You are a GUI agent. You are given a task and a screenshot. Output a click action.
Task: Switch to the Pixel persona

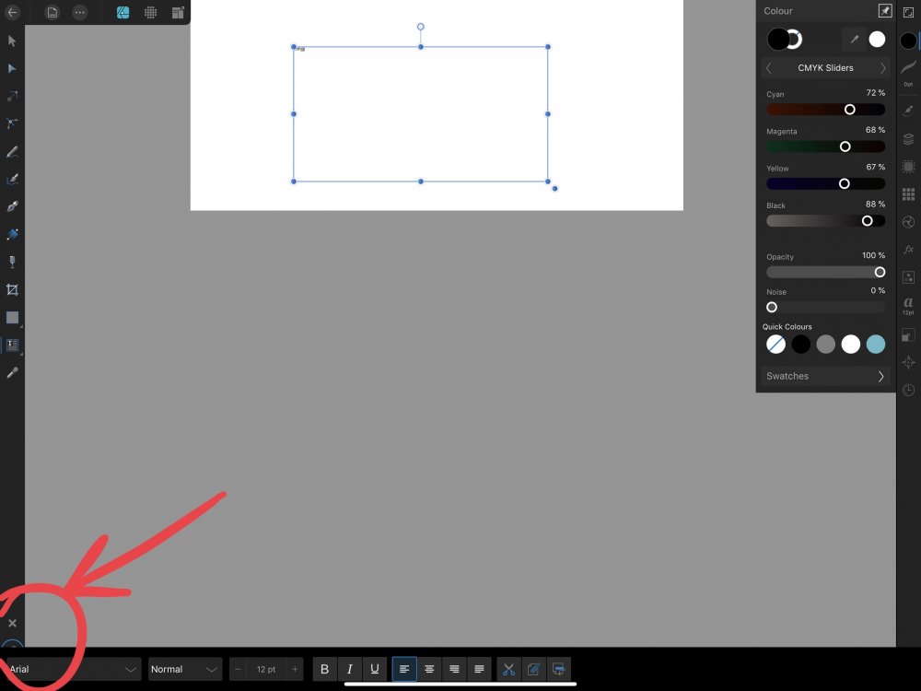[150, 12]
